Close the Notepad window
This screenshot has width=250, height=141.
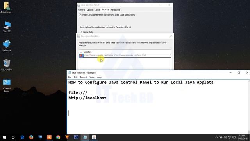[x=247, y=72]
